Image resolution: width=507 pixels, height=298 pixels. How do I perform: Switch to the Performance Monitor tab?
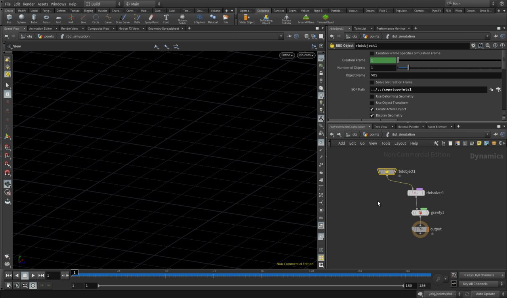[x=391, y=29]
